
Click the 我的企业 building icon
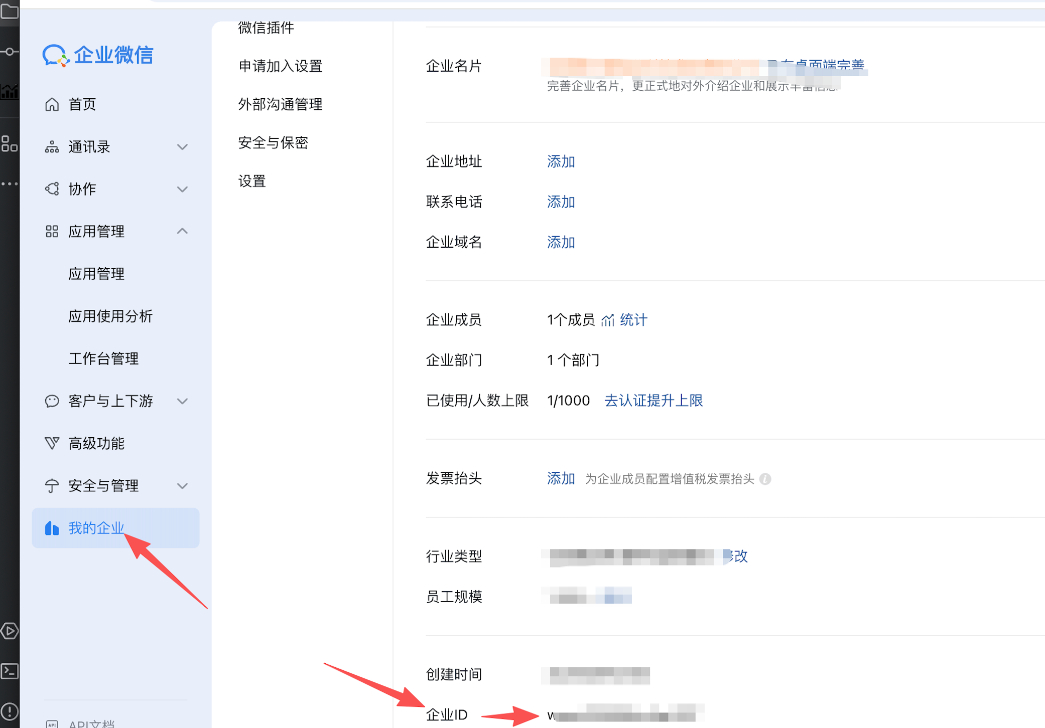point(52,528)
